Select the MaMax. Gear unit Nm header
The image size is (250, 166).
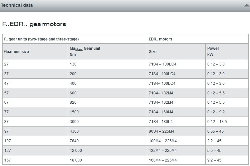pos(85,51)
